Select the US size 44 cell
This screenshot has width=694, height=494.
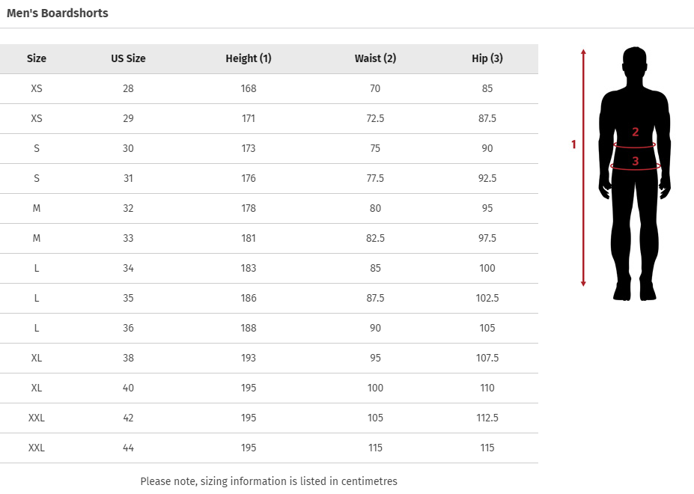tap(128, 448)
